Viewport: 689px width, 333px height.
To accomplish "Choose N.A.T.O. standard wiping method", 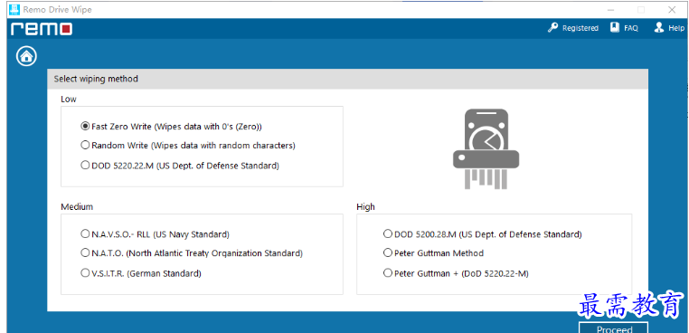I will coord(192,253).
